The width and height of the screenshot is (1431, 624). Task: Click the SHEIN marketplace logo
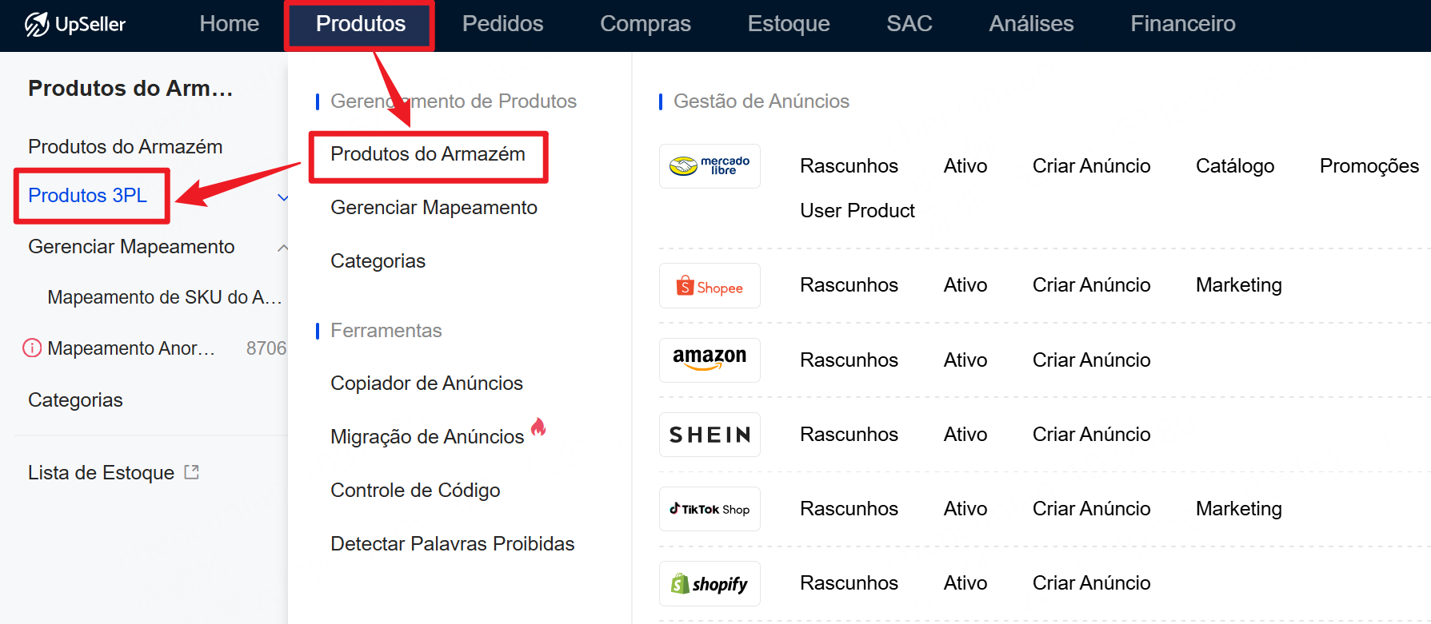(x=710, y=435)
